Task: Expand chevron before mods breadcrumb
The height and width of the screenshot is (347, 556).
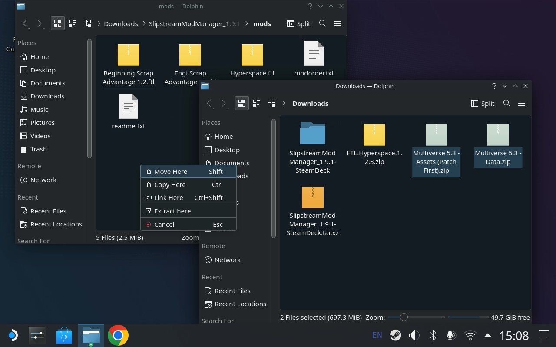Action: coord(248,23)
